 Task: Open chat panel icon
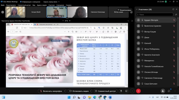[x=169, y=91]
